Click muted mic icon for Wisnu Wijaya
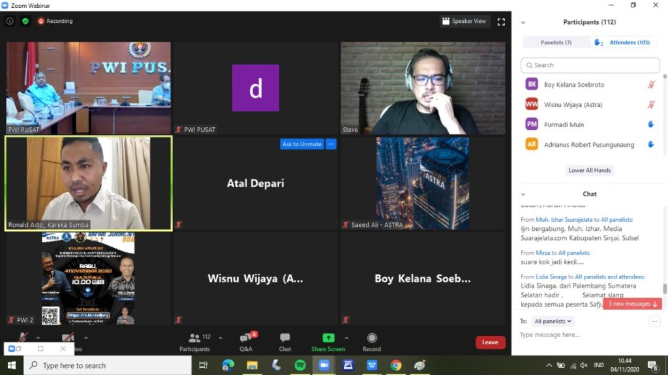 pyautogui.click(x=651, y=104)
